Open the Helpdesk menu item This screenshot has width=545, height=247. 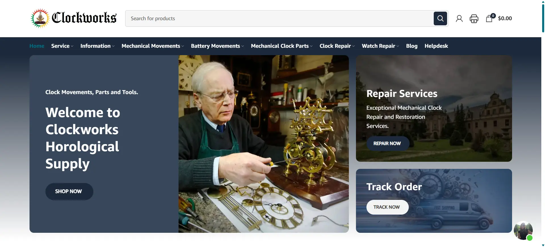[x=436, y=46]
